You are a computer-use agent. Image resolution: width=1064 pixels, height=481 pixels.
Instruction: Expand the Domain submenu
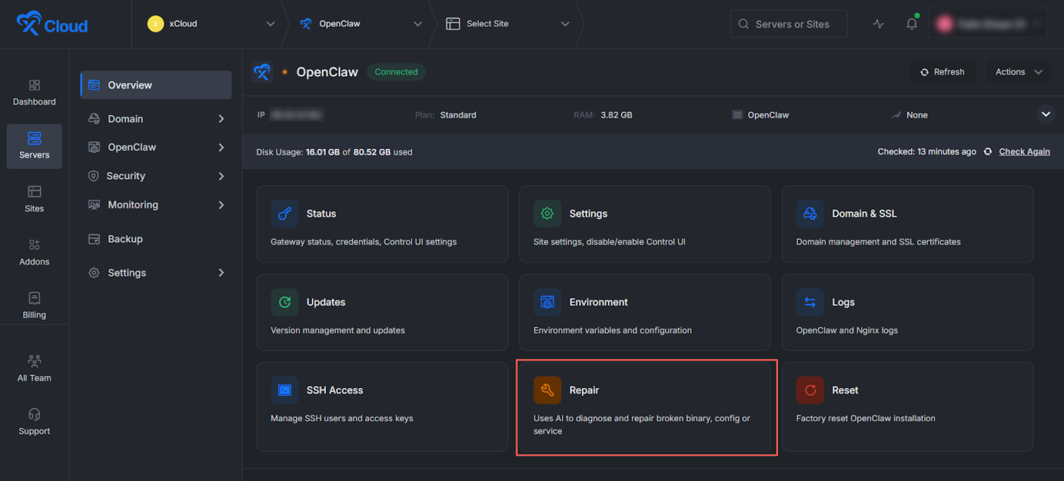(221, 119)
